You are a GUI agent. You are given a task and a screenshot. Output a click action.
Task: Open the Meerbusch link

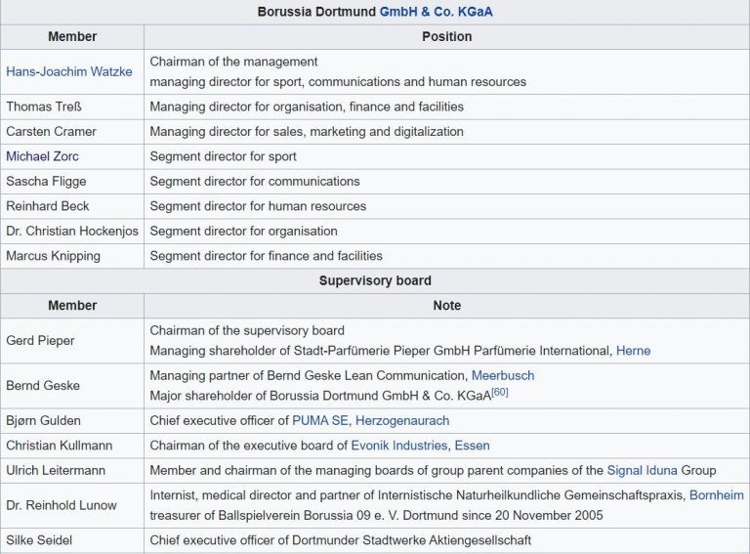coord(503,375)
